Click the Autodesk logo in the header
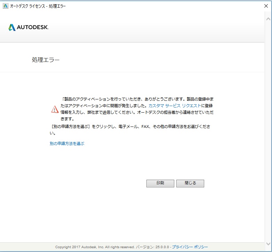This screenshot has height=252, width=272. tap(29, 27)
